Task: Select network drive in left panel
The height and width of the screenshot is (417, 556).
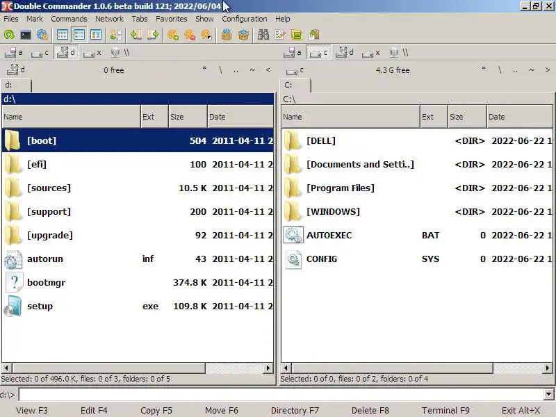Action: 120,53
